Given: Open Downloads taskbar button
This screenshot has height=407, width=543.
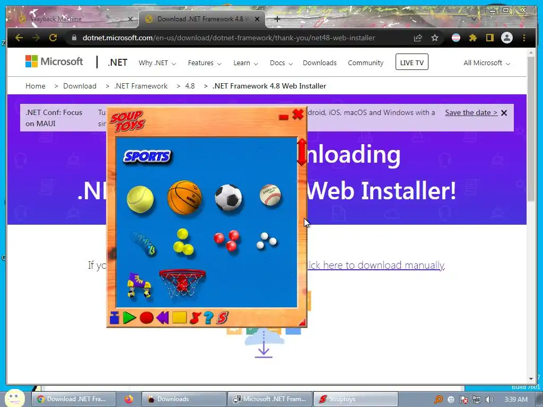Looking at the screenshot, I should coord(184,399).
